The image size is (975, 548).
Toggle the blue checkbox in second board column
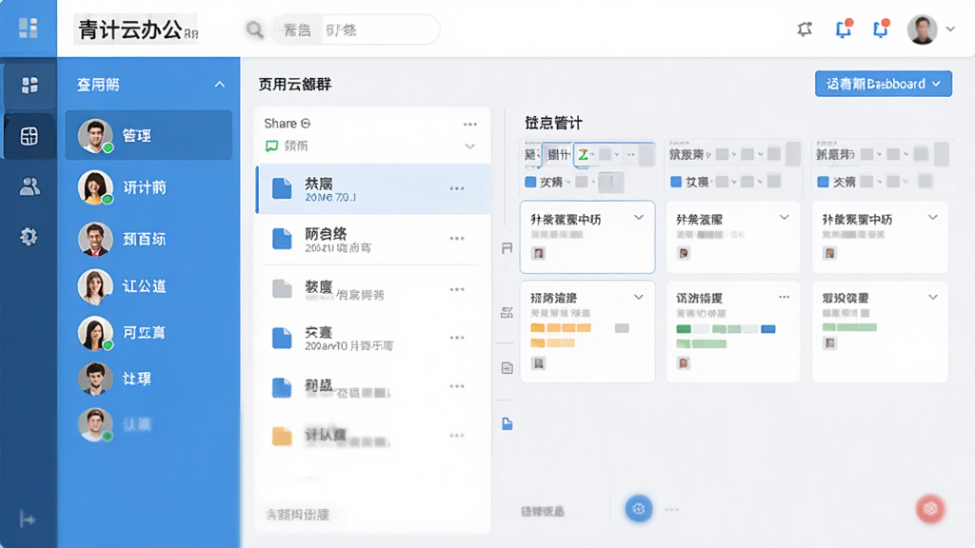click(x=676, y=182)
